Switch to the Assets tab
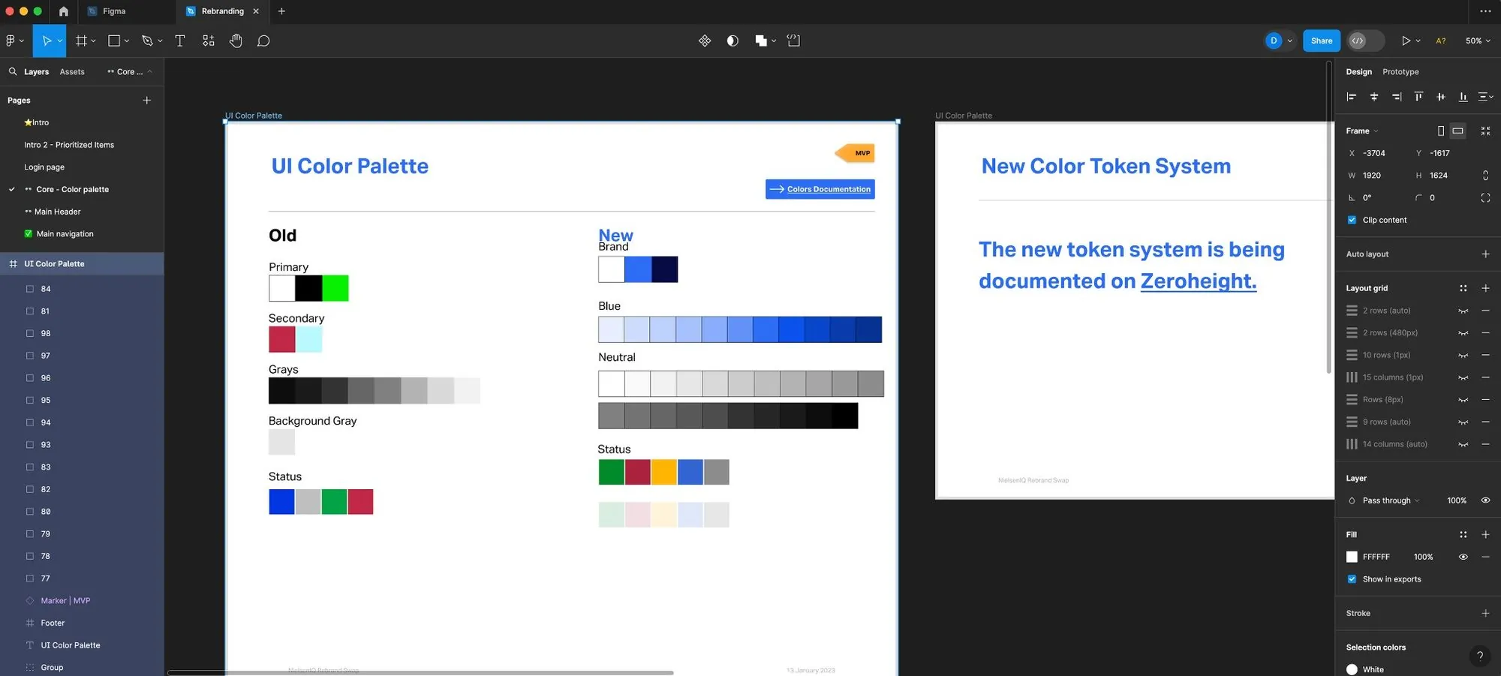 pyautogui.click(x=72, y=72)
